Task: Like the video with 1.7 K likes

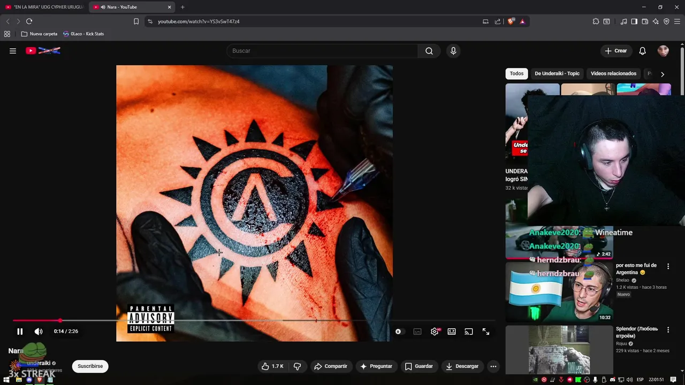Action: 272,366
